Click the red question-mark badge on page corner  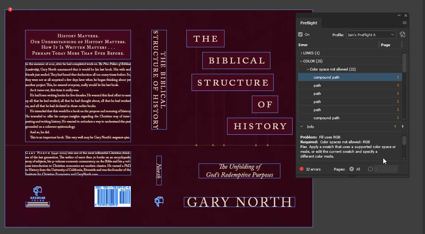point(10,10)
